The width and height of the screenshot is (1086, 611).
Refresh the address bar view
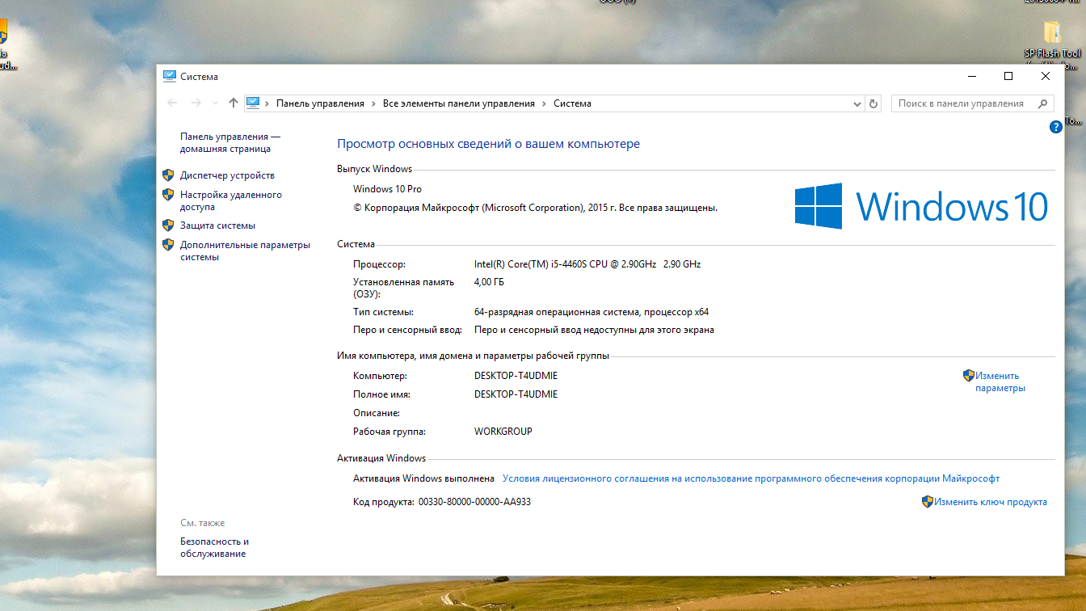(873, 103)
